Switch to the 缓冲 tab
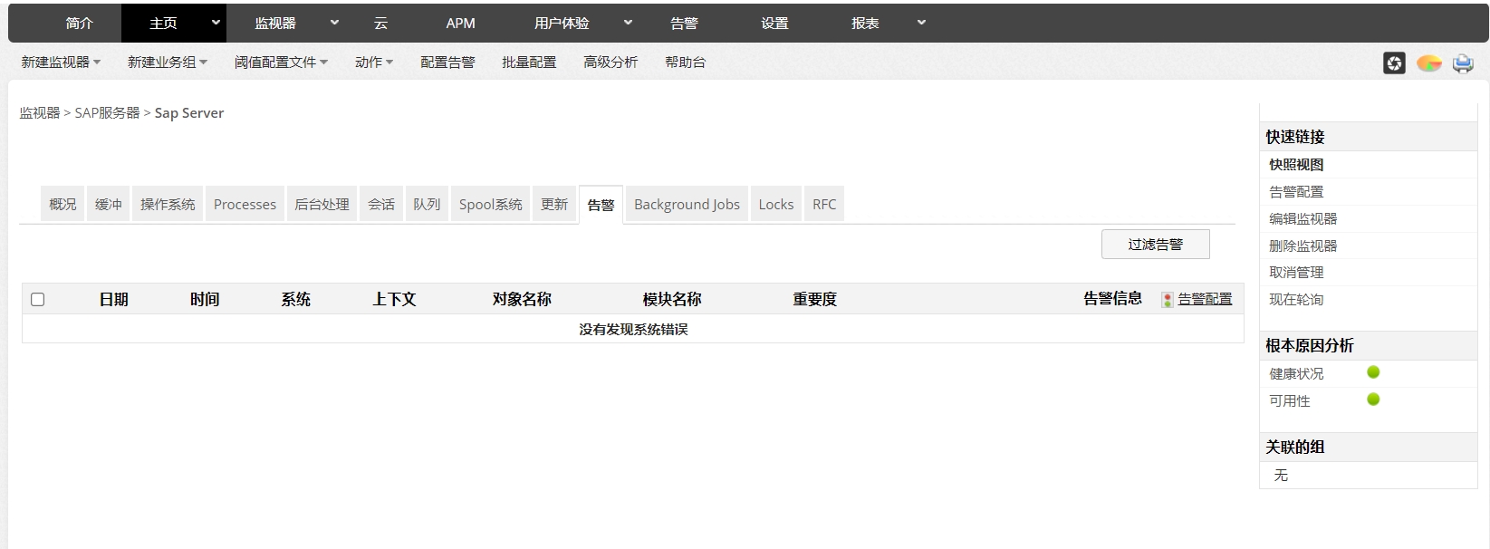 (x=109, y=205)
